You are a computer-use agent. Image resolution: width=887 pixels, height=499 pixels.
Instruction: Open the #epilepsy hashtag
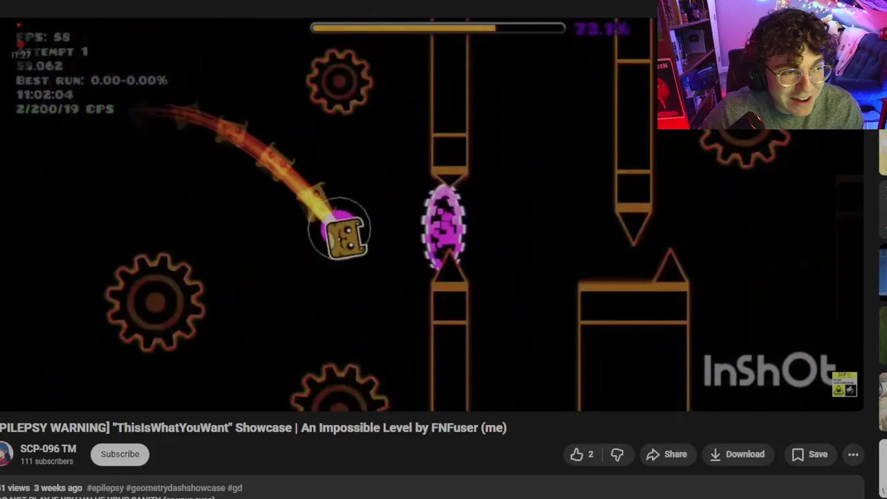(105, 488)
